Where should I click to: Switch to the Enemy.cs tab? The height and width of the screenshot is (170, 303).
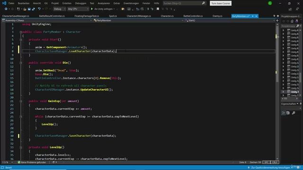(x=217, y=16)
